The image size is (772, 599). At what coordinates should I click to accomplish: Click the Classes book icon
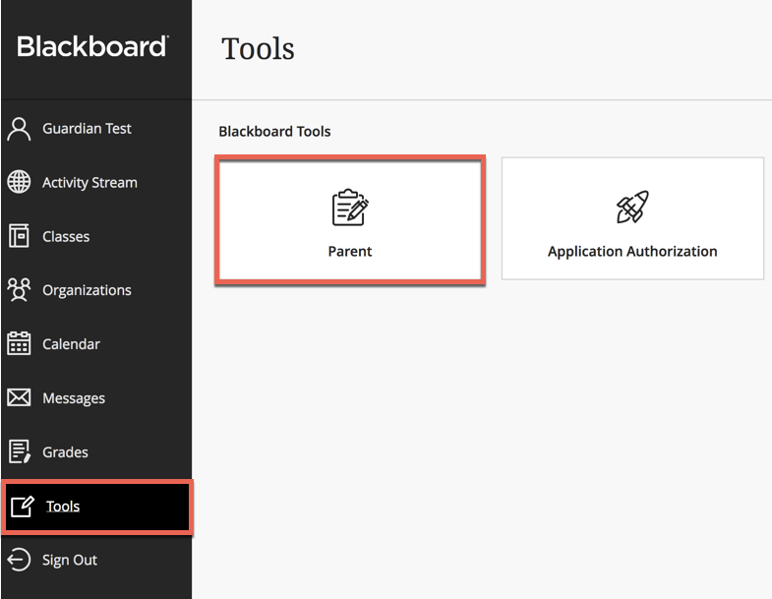click(20, 235)
